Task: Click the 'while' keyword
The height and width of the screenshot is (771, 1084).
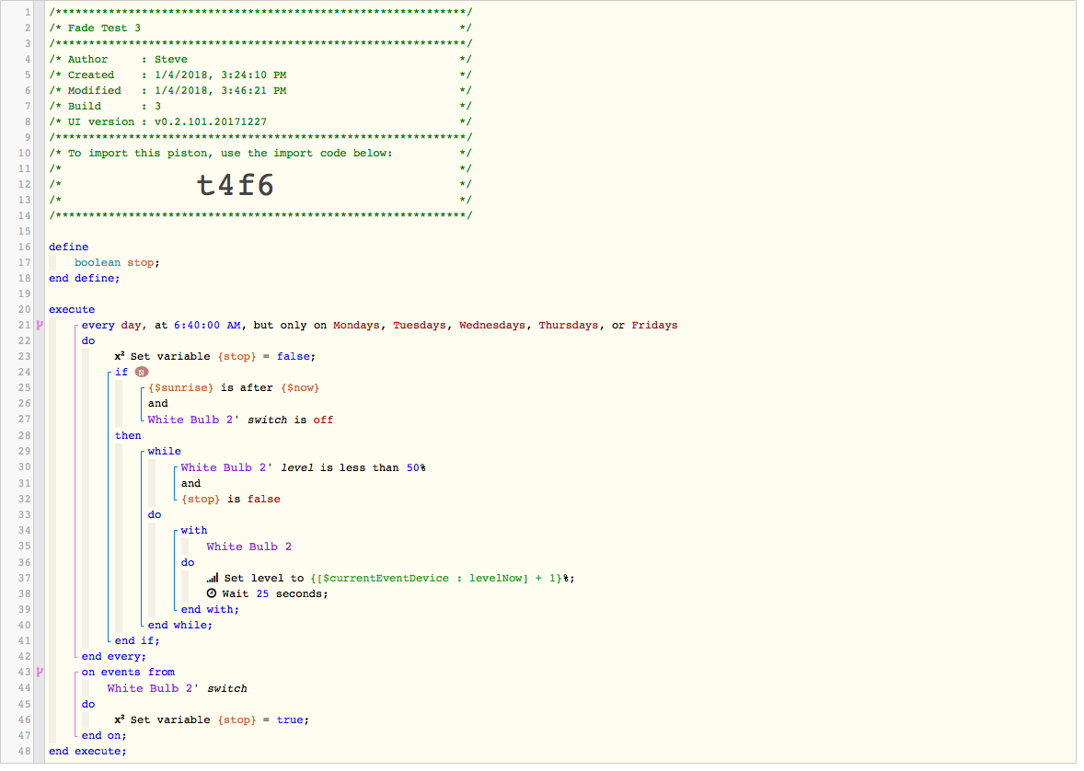Action: (x=165, y=451)
